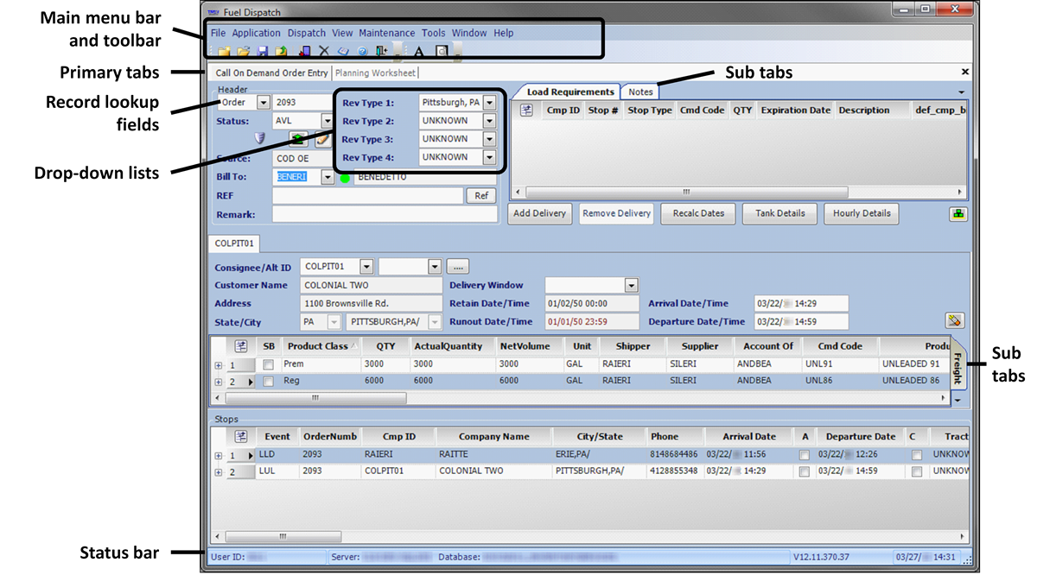1037x575 pixels.
Task: Open the Delivery Window dropdown
Action: pos(631,286)
